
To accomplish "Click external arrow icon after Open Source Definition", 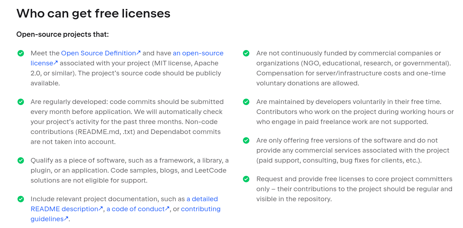I will point(139,53).
